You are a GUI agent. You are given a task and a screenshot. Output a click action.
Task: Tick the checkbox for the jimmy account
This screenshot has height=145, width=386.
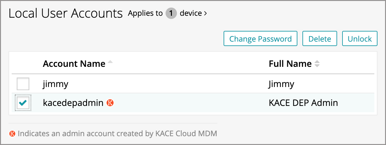[23, 84]
